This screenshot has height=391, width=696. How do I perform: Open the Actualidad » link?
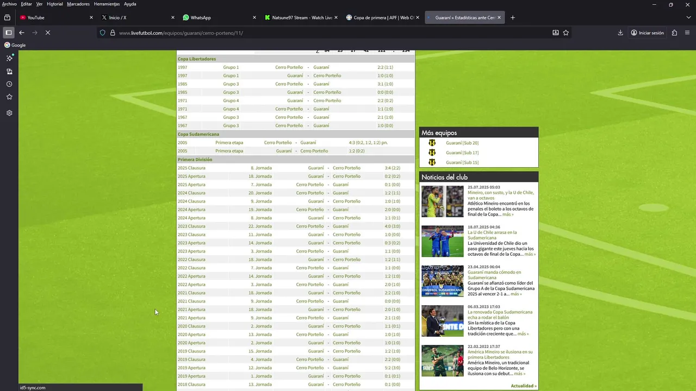click(x=524, y=386)
